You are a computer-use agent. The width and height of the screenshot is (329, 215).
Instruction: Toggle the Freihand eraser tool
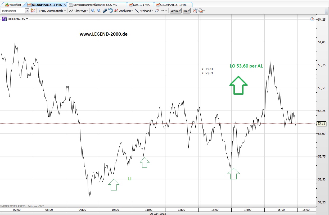(157, 11)
